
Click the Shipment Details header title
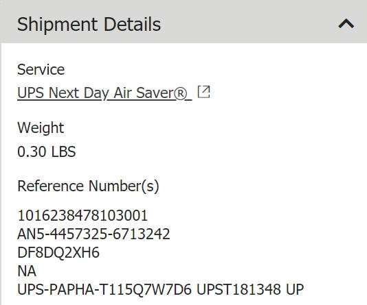(x=89, y=24)
